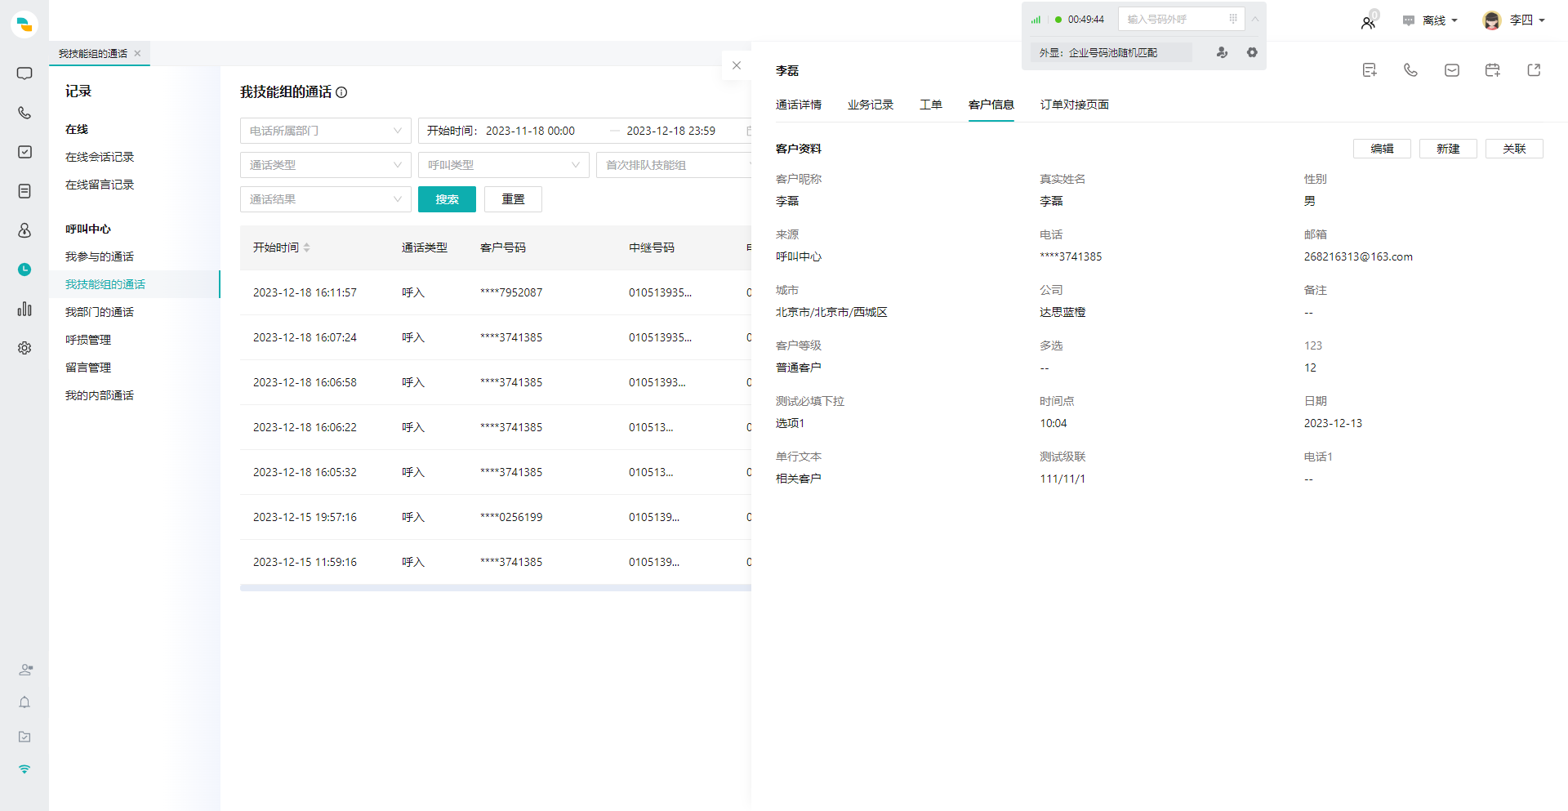The height and width of the screenshot is (811, 1568).
Task: Select the call row at 2023-12-18 16:11:57
Action: point(496,292)
